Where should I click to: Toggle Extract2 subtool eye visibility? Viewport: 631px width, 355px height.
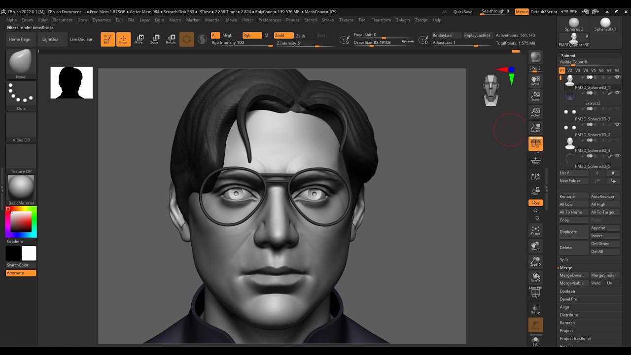(617, 93)
